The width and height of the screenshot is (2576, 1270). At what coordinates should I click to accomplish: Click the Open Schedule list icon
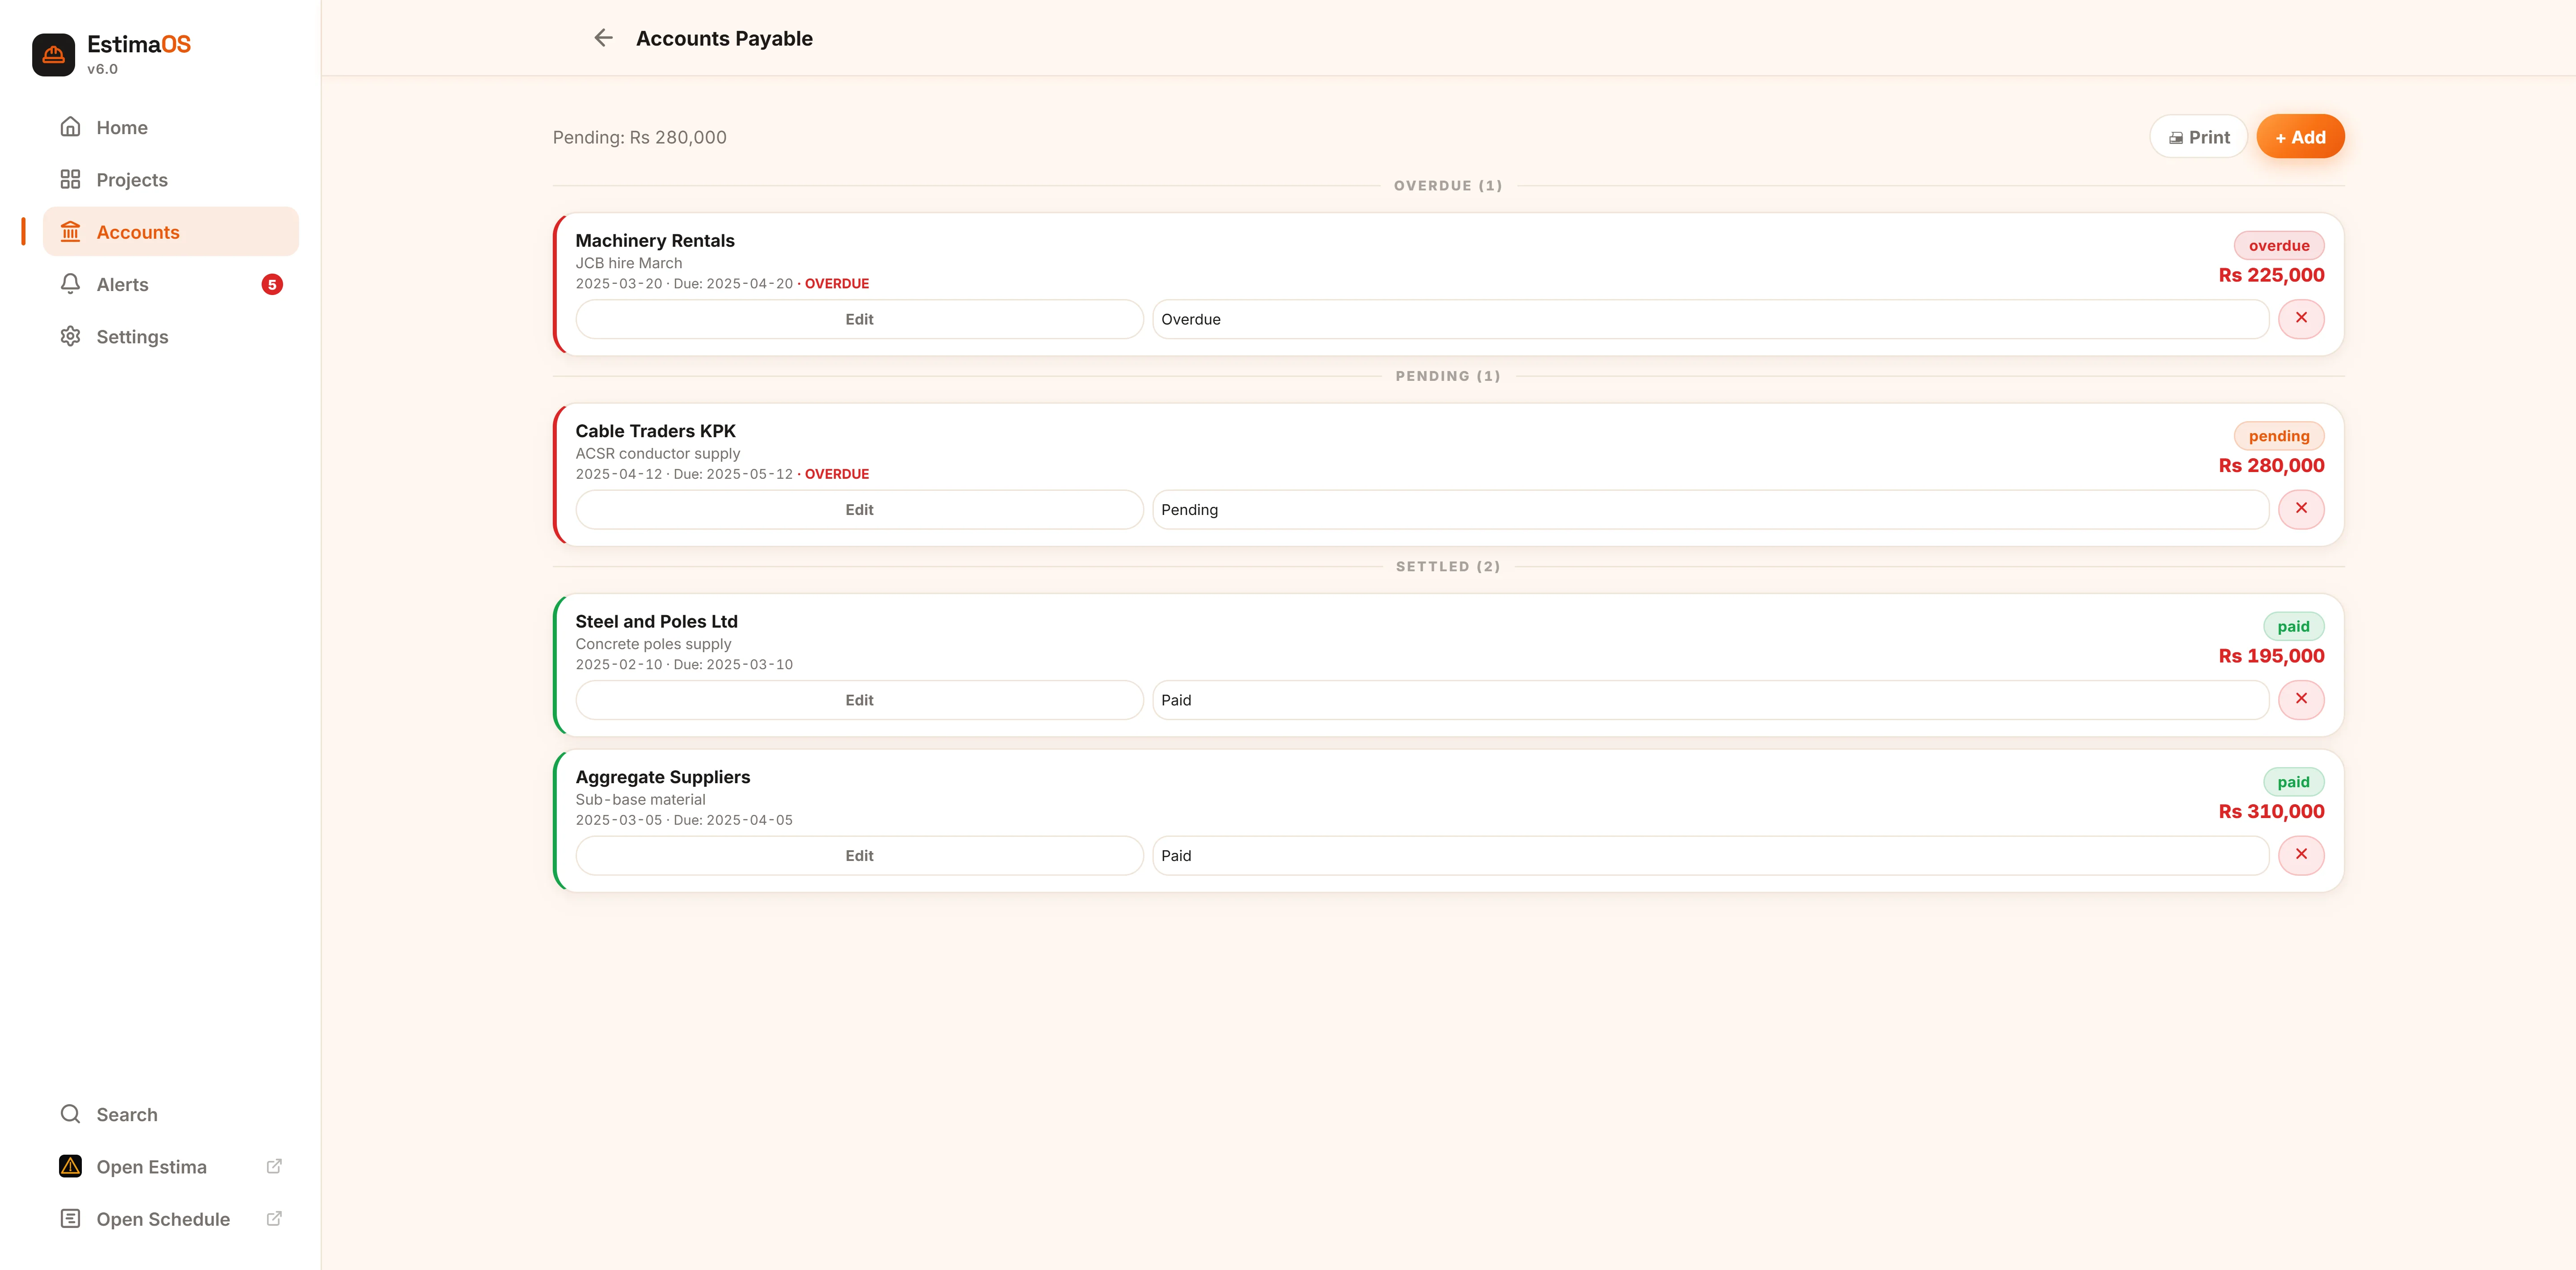[x=70, y=1218]
